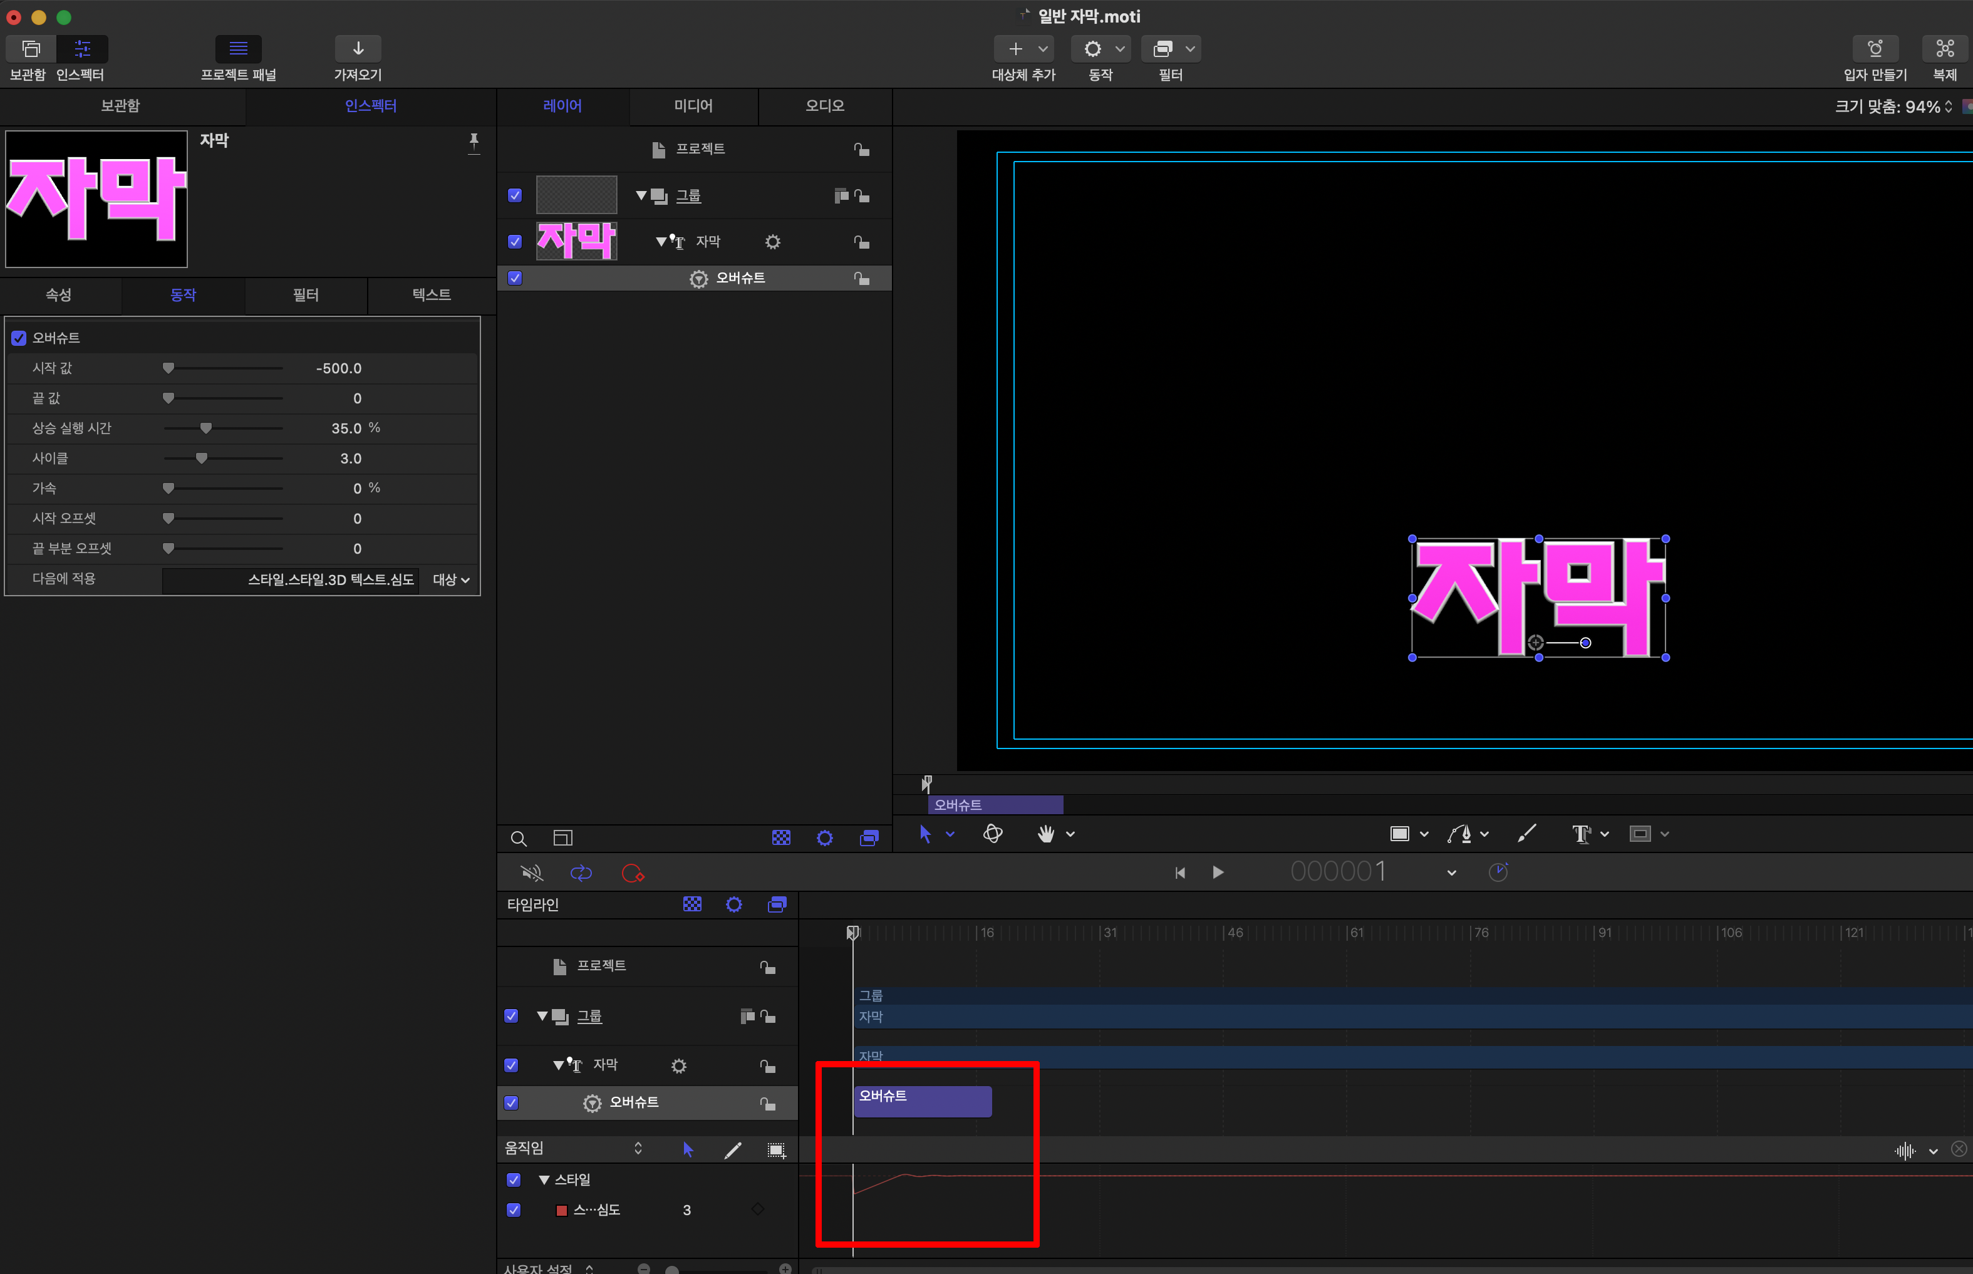
Task: Open the 크기 맞춤 94% zoom dropdown
Action: 1895,106
